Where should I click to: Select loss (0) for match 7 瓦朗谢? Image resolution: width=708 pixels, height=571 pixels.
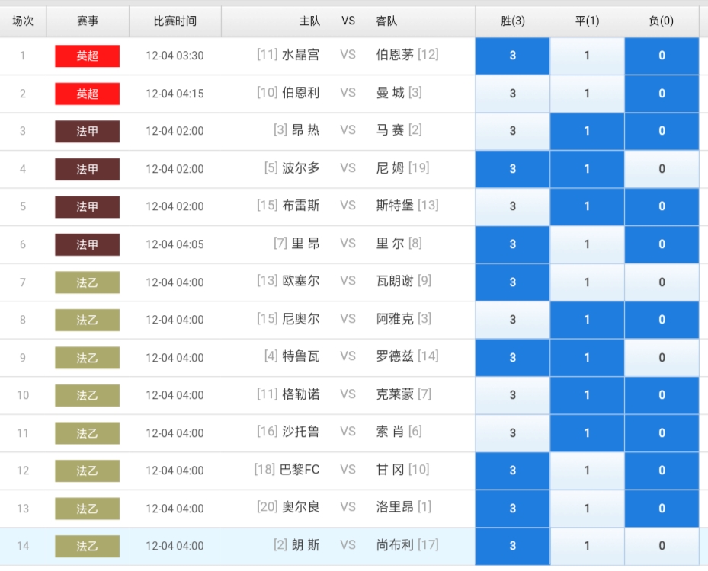[x=662, y=282]
